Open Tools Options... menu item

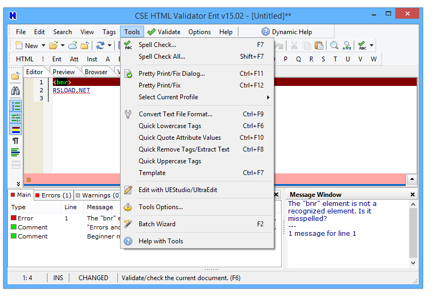click(197, 206)
